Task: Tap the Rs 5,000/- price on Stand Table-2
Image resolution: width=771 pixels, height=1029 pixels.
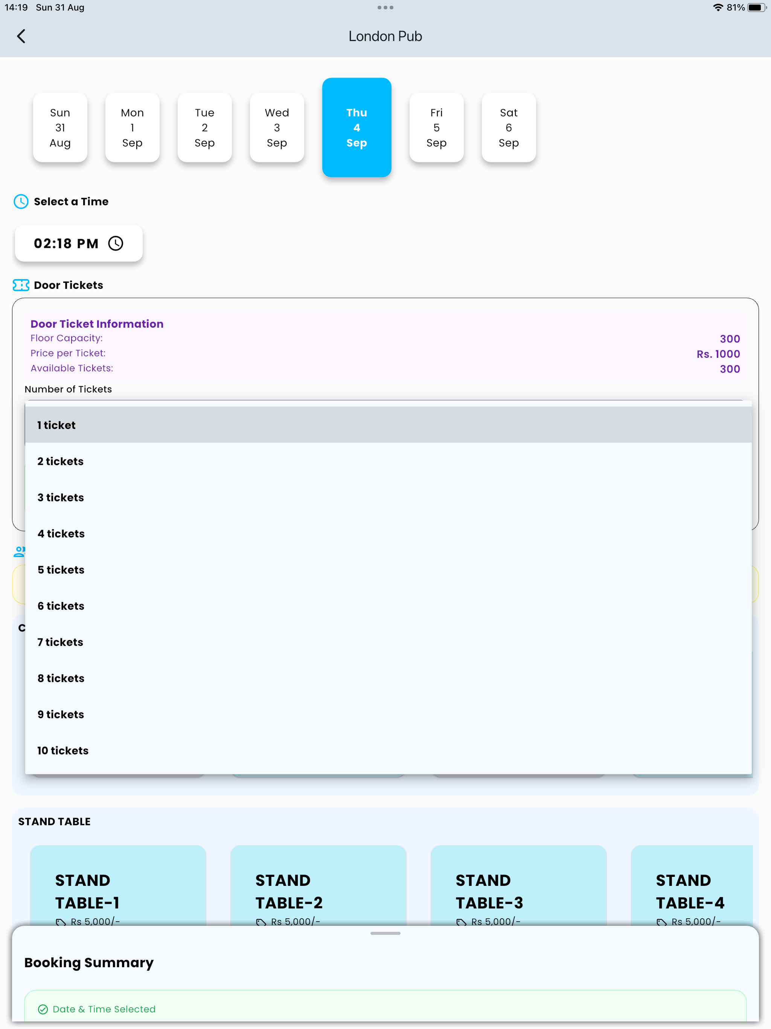Action: [295, 922]
